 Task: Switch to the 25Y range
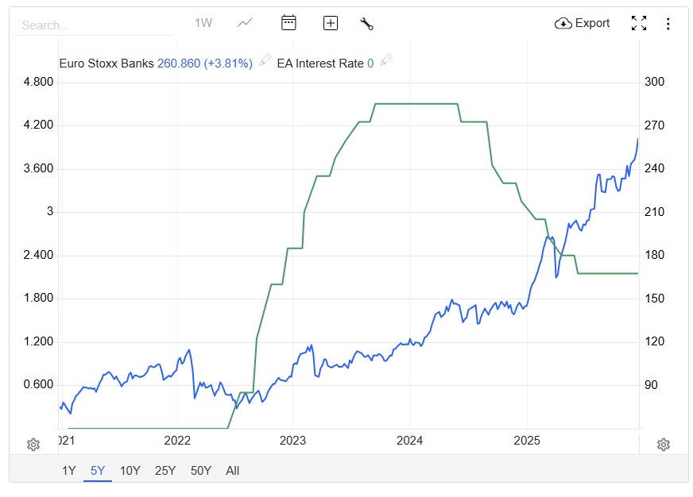165,471
